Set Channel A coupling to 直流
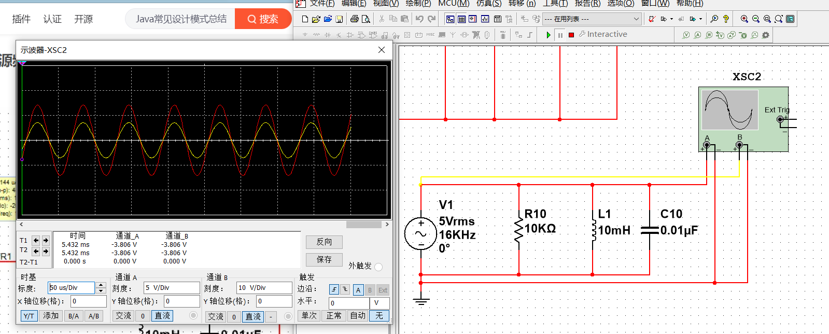 162,316
